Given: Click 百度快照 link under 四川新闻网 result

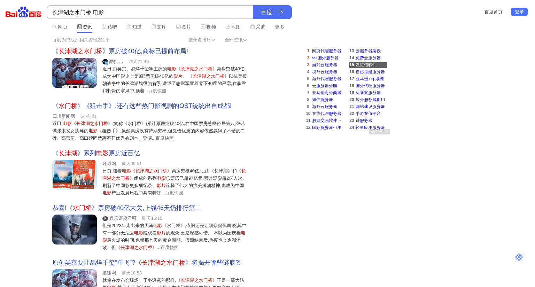Looking at the screenshot, I should coord(165,138).
